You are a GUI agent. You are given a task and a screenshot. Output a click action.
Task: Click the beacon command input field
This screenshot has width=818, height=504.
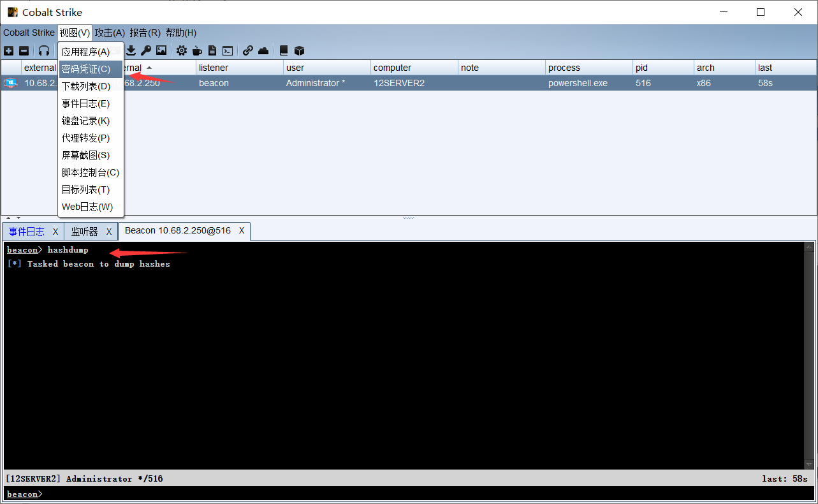pyautogui.click(x=428, y=494)
